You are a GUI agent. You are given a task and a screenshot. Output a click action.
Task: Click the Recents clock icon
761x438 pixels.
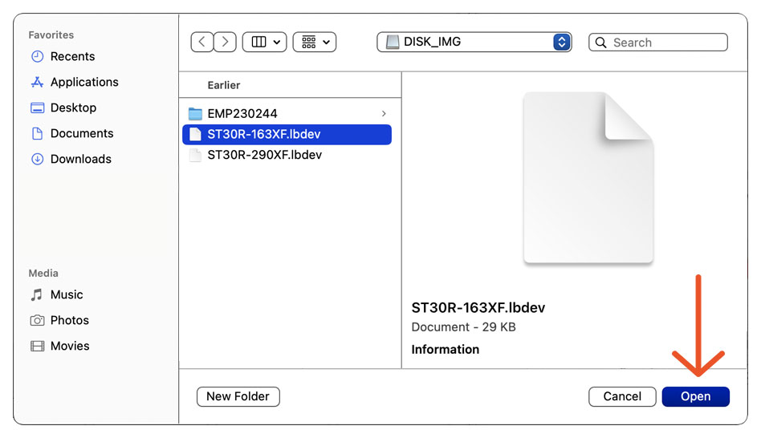coord(38,56)
